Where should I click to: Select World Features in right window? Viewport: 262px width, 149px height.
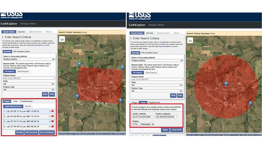coord(151,73)
